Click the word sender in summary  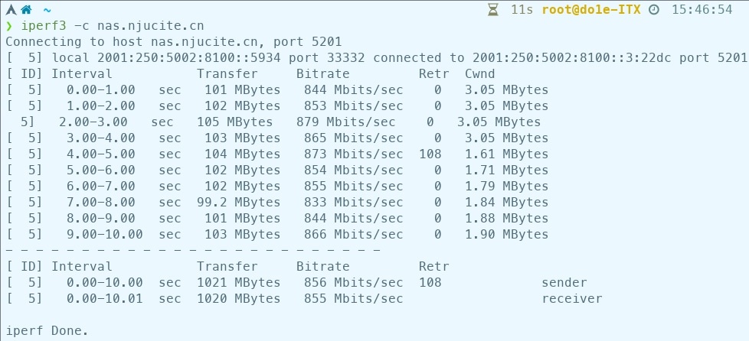[564, 282]
